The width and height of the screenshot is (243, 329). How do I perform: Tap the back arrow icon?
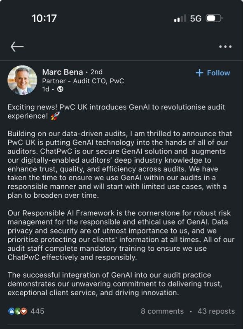coord(17,47)
